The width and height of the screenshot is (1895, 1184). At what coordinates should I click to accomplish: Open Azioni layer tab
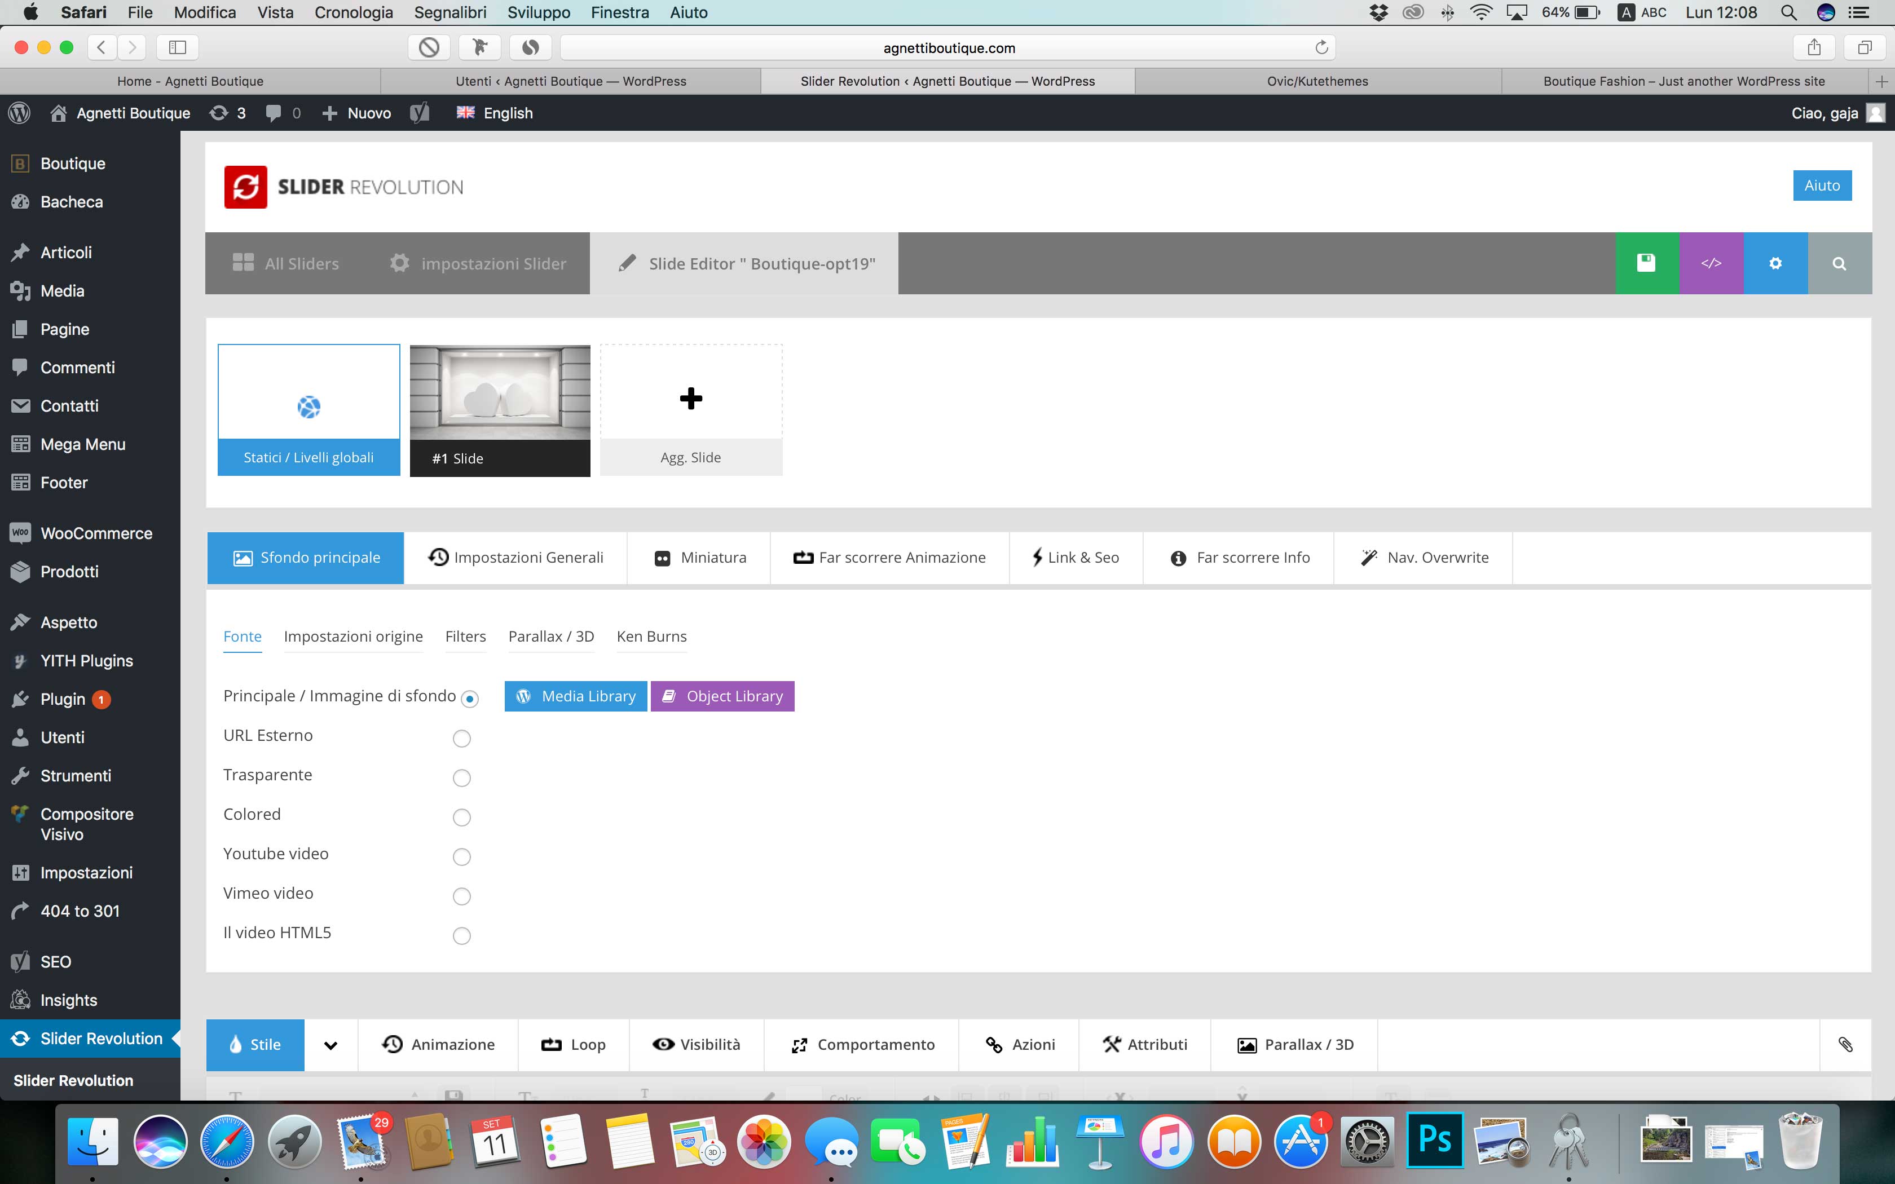click(x=1019, y=1045)
